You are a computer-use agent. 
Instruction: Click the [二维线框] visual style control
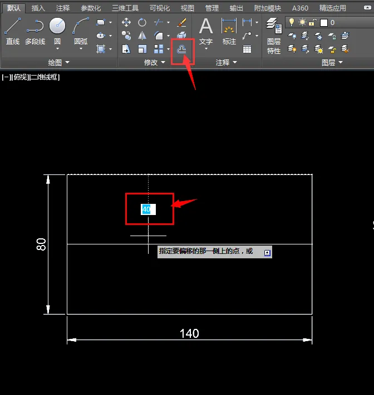pos(45,77)
